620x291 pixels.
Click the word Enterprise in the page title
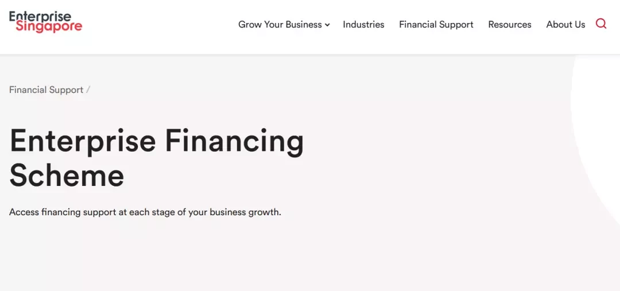click(83, 142)
